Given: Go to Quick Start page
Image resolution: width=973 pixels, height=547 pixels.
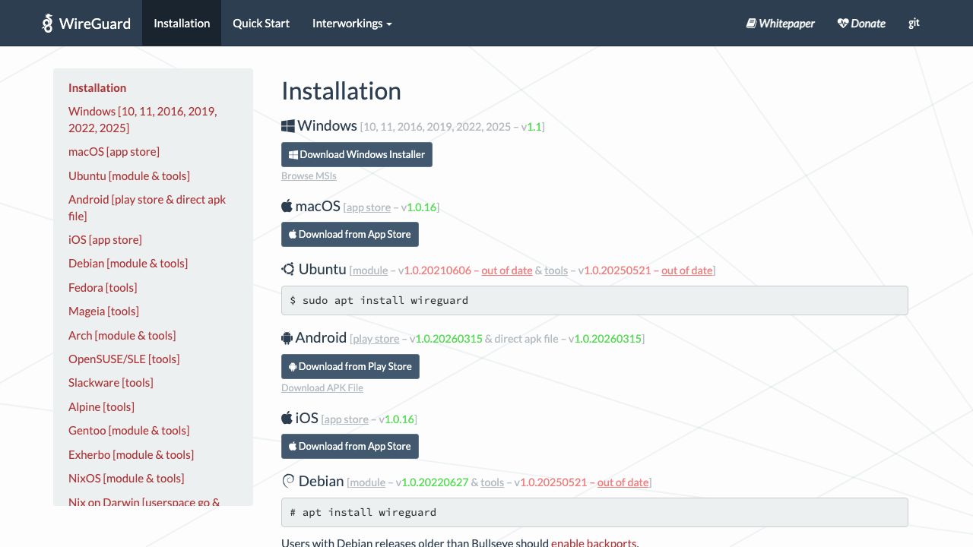Looking at the screenshot, I should click(261, 24).
